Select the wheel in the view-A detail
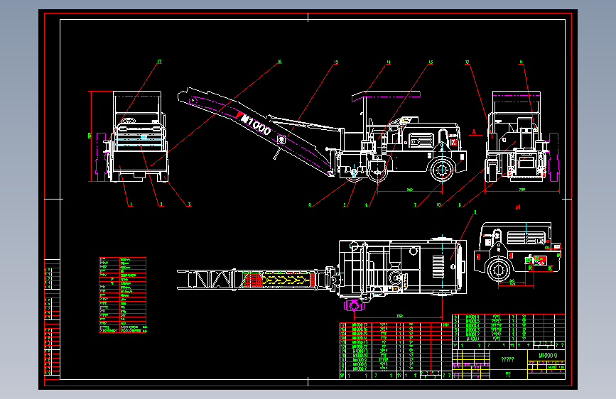Screen dimensions: 616x399 click(x=499, y=269)
